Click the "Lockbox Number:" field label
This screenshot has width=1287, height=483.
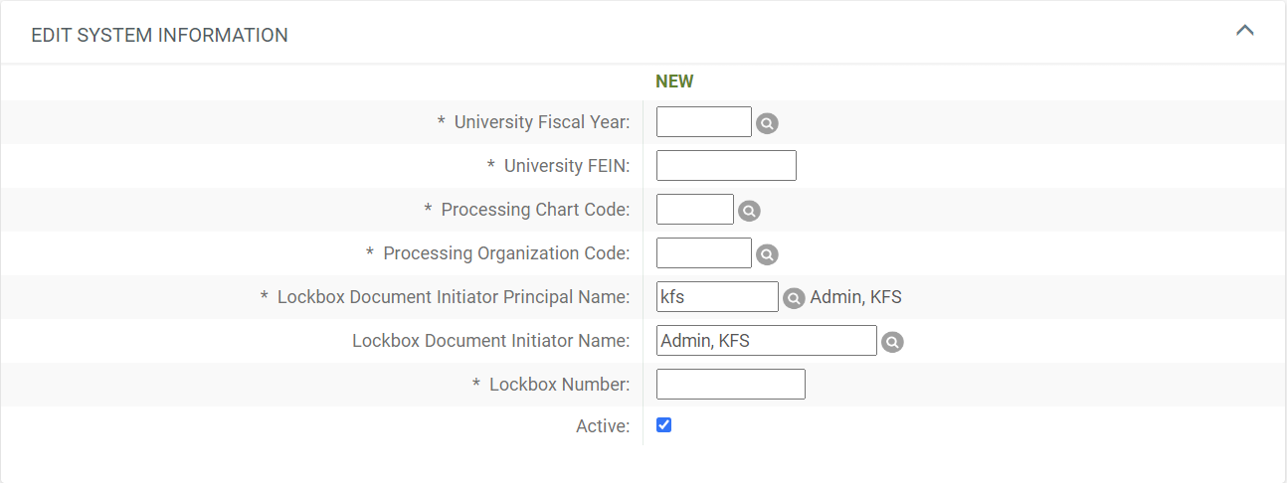point(559,385)
